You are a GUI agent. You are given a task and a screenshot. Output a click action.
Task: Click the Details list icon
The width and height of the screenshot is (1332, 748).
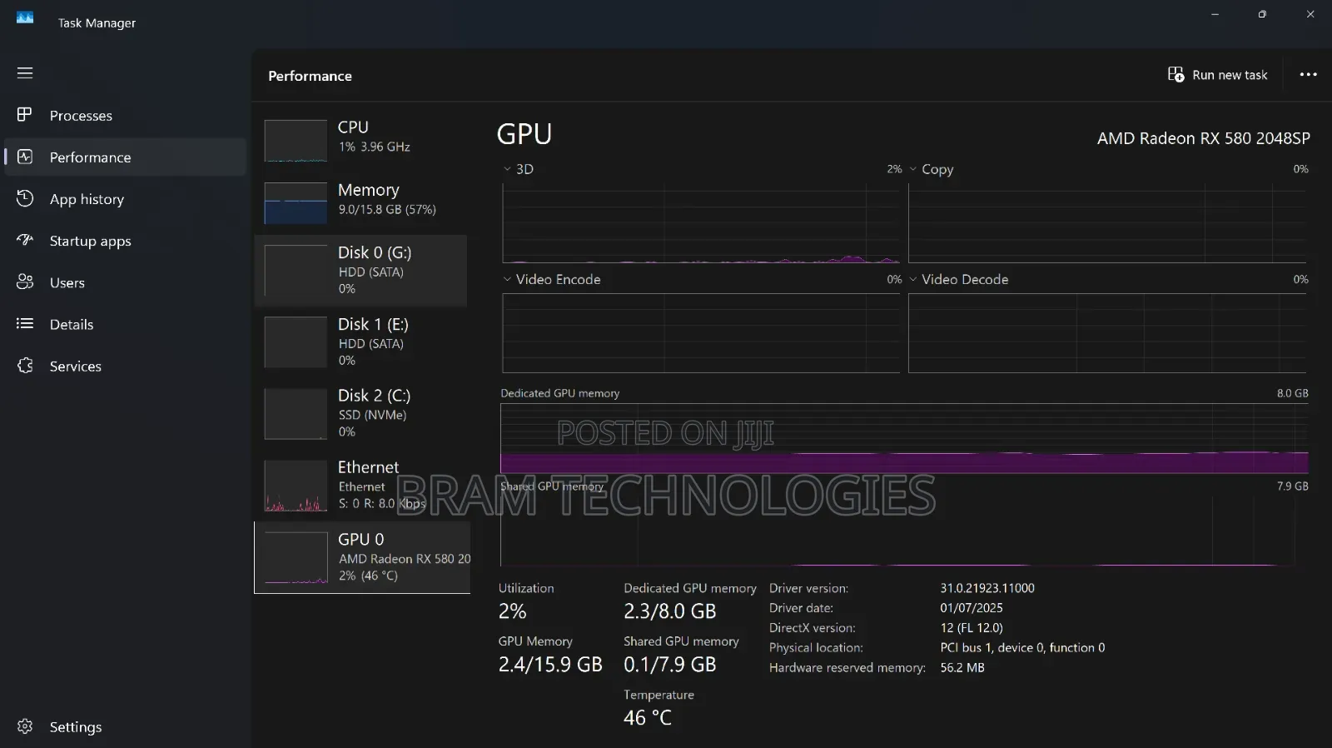point(25,323)
